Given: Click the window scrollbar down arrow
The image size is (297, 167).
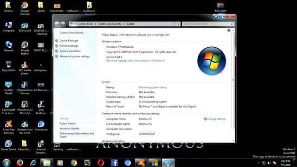Looking at the screenshot, I should tap(233, 141).
